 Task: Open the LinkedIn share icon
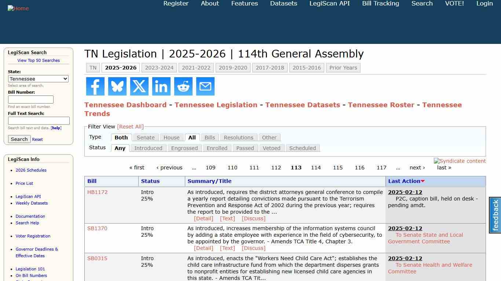[x=161, y=86]
